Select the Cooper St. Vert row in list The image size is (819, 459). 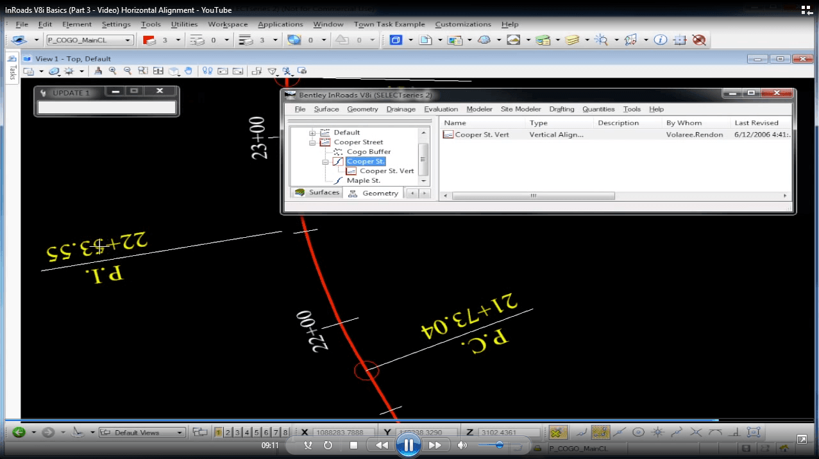pyautogui.click(x=617, y=135)
